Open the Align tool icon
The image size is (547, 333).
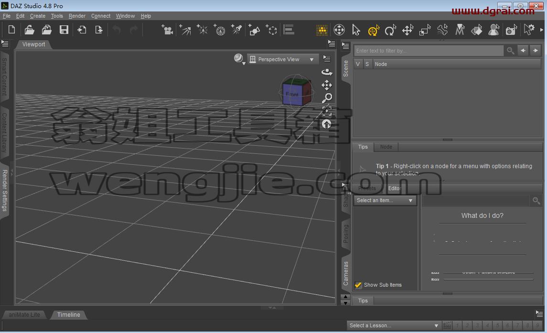[289, 30]
